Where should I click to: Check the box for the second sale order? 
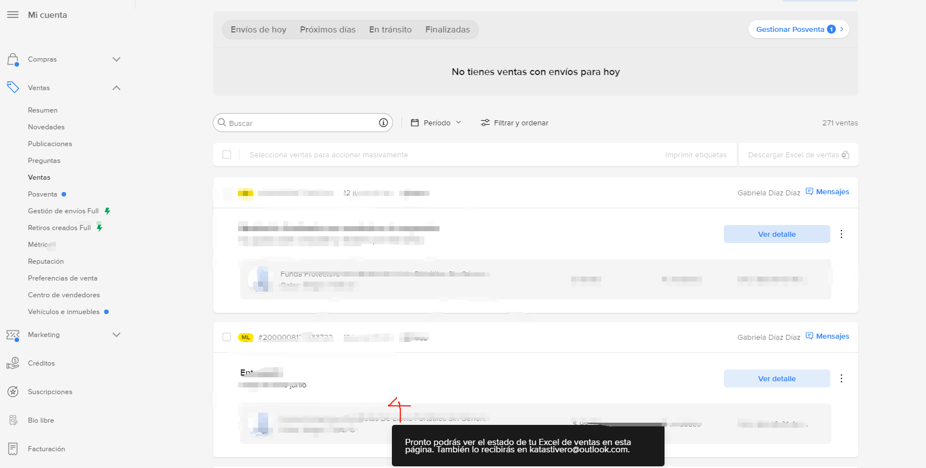[227, 337]
